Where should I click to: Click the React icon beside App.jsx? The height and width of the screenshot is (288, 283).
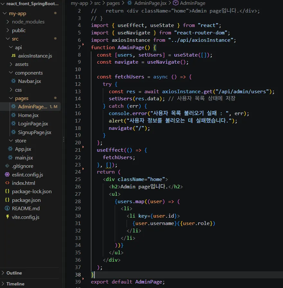pos(10,149)
